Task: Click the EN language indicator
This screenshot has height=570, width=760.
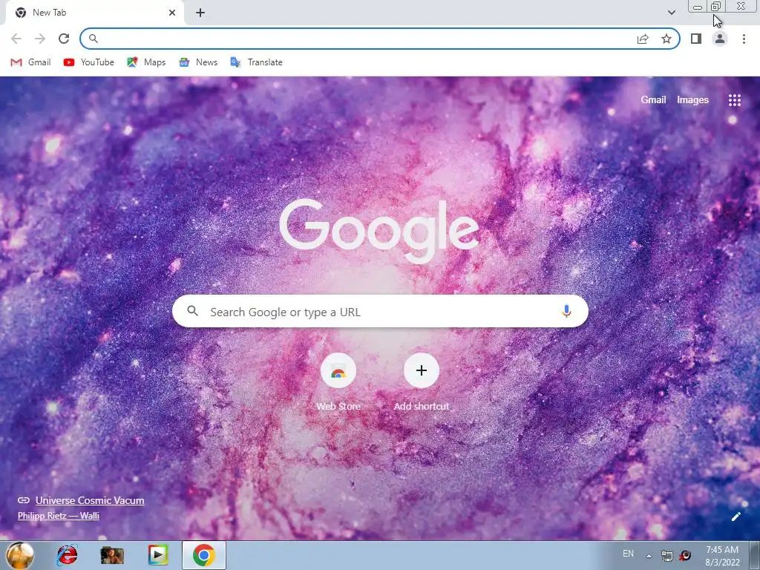Action: pos(628,554)
